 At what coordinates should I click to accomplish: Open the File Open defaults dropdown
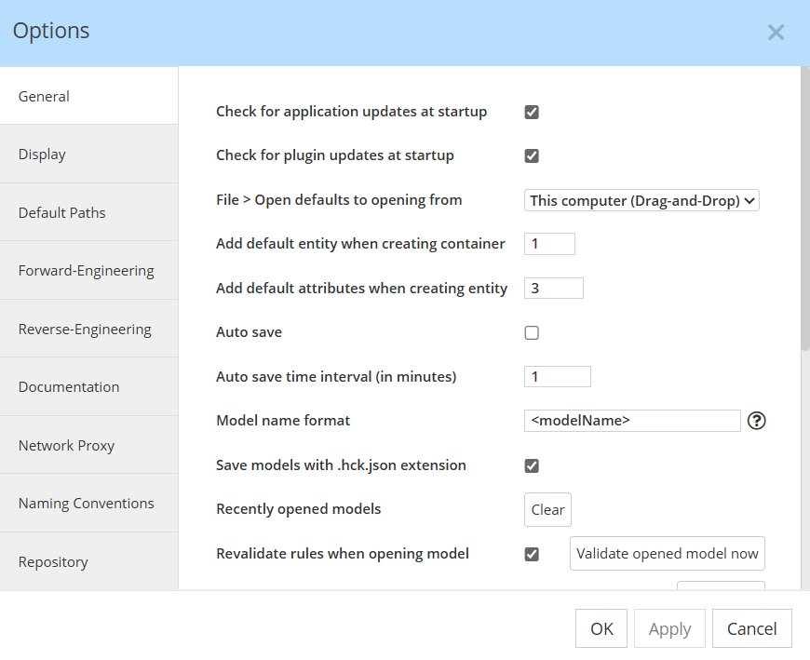(x=641, y=200)
